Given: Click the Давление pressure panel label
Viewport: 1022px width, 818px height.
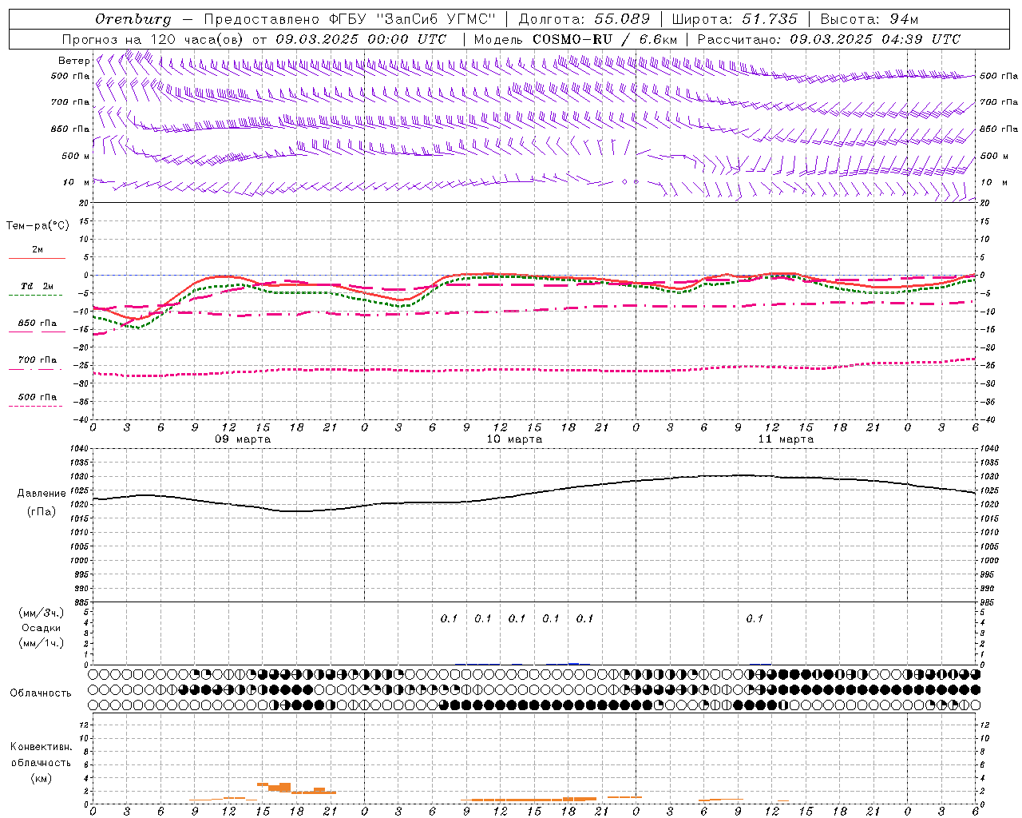Looking at the screenshot, I should pos(42,494).
